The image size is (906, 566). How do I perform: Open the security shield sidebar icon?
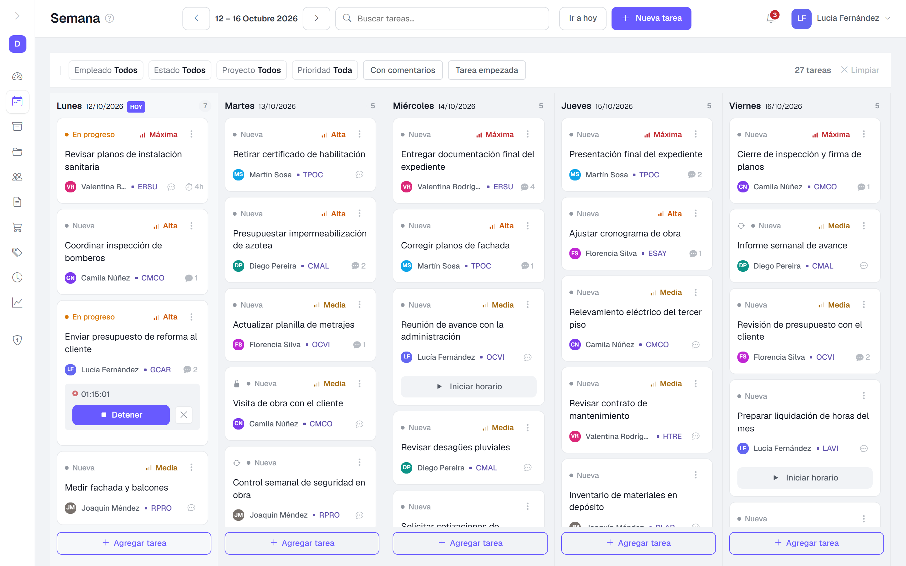tap(17, 340)
